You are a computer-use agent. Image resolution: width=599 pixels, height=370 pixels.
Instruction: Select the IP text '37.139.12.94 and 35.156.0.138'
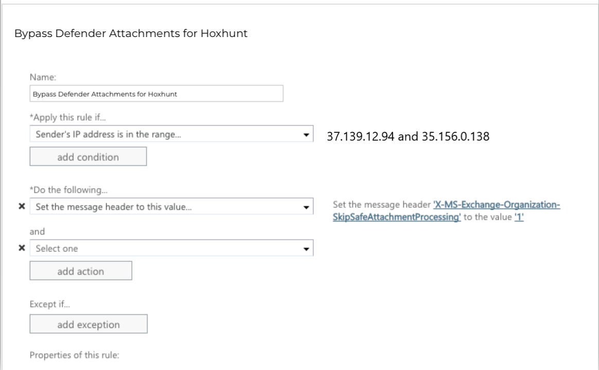[408, 136]
